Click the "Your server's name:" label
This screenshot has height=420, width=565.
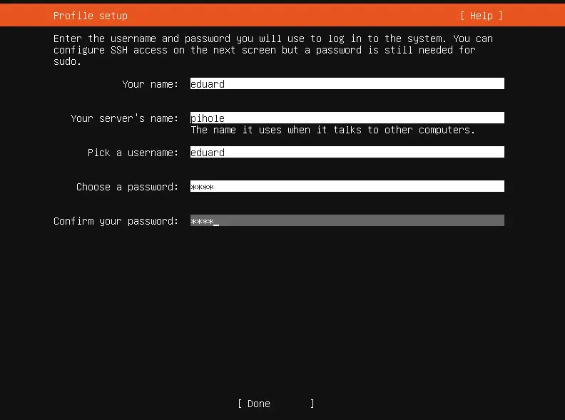(x=124, y=118)
